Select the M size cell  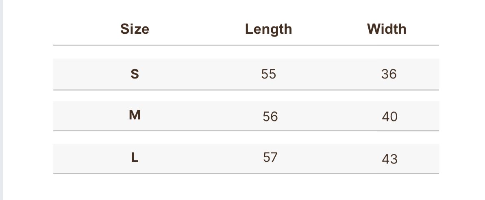coord(135,115)
